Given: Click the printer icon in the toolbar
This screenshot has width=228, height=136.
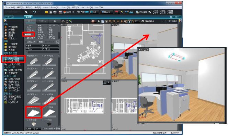Looking at the screenshot, I should 55,12.
